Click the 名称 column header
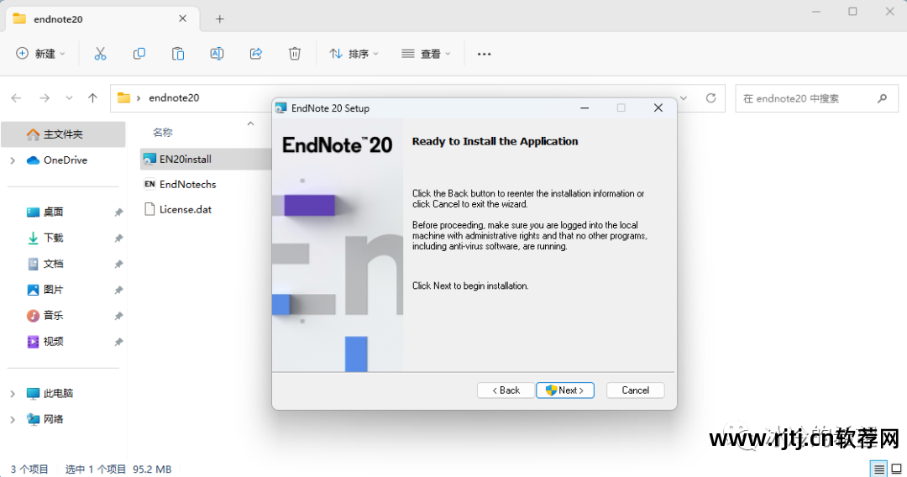 point(163,133)
